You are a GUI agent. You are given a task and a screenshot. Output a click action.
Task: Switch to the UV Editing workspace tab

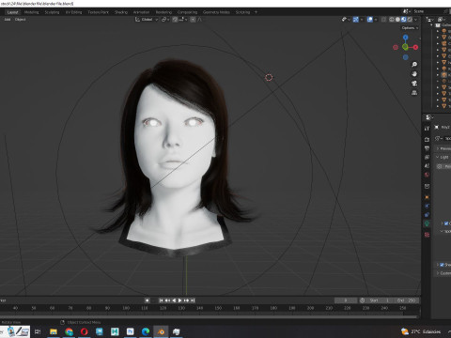[x=73, y=12]
